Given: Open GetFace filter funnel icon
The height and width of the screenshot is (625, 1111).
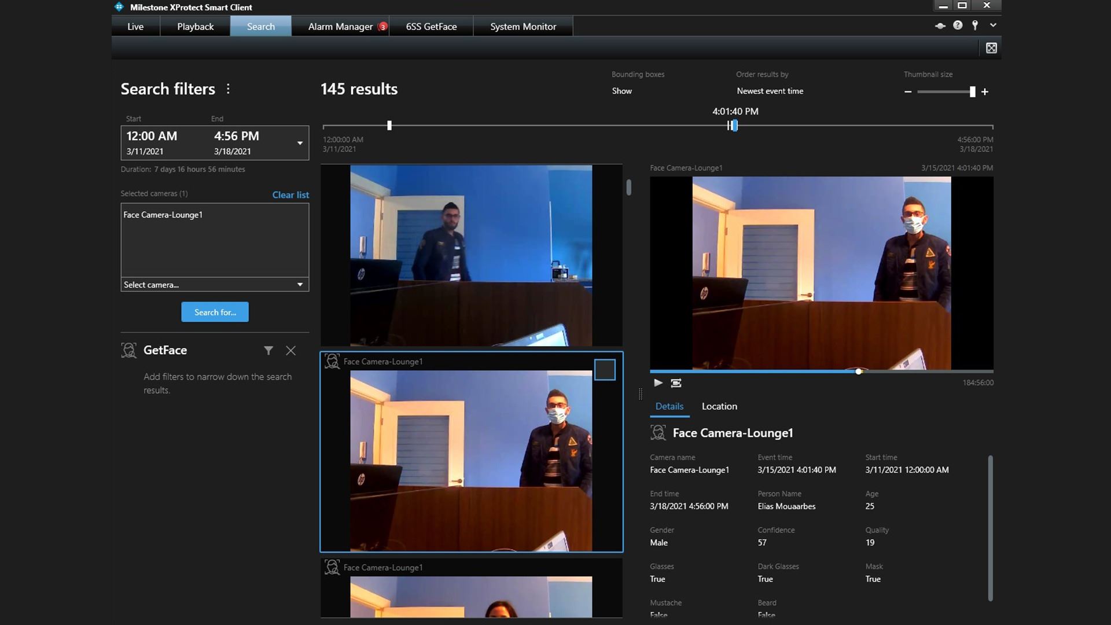Looking at the screenshot, I should point(268,350).
